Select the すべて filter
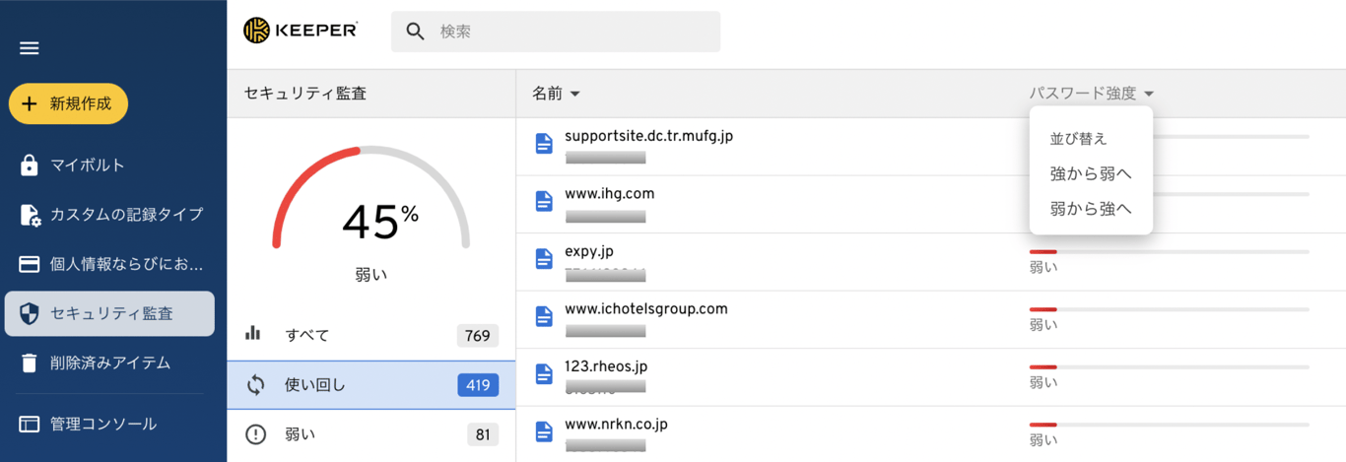Screen dimensions: 1346x462 click(370, 335)
